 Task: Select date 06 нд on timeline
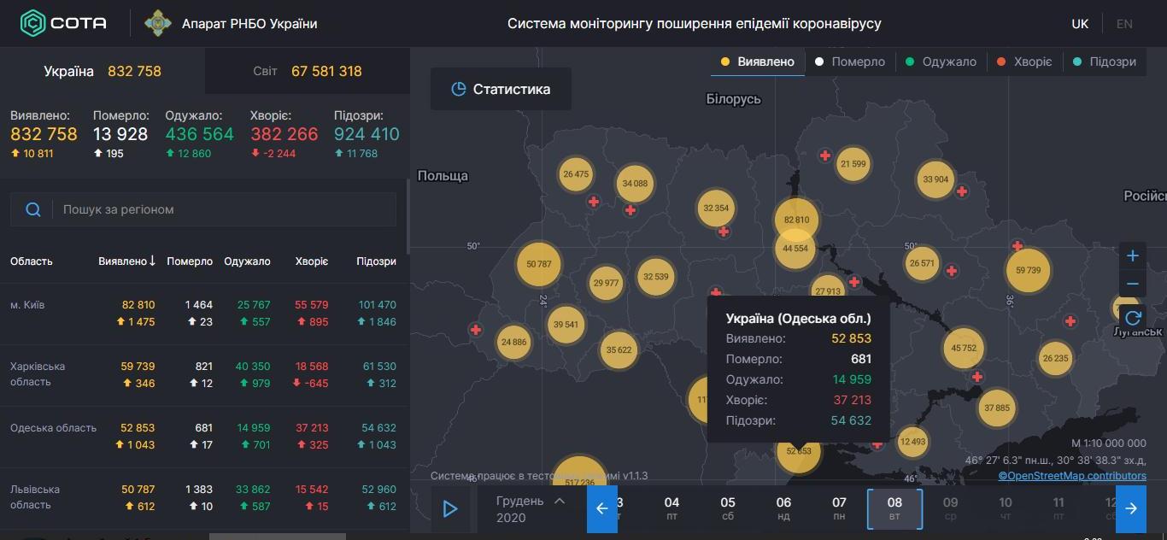(783, 509)
